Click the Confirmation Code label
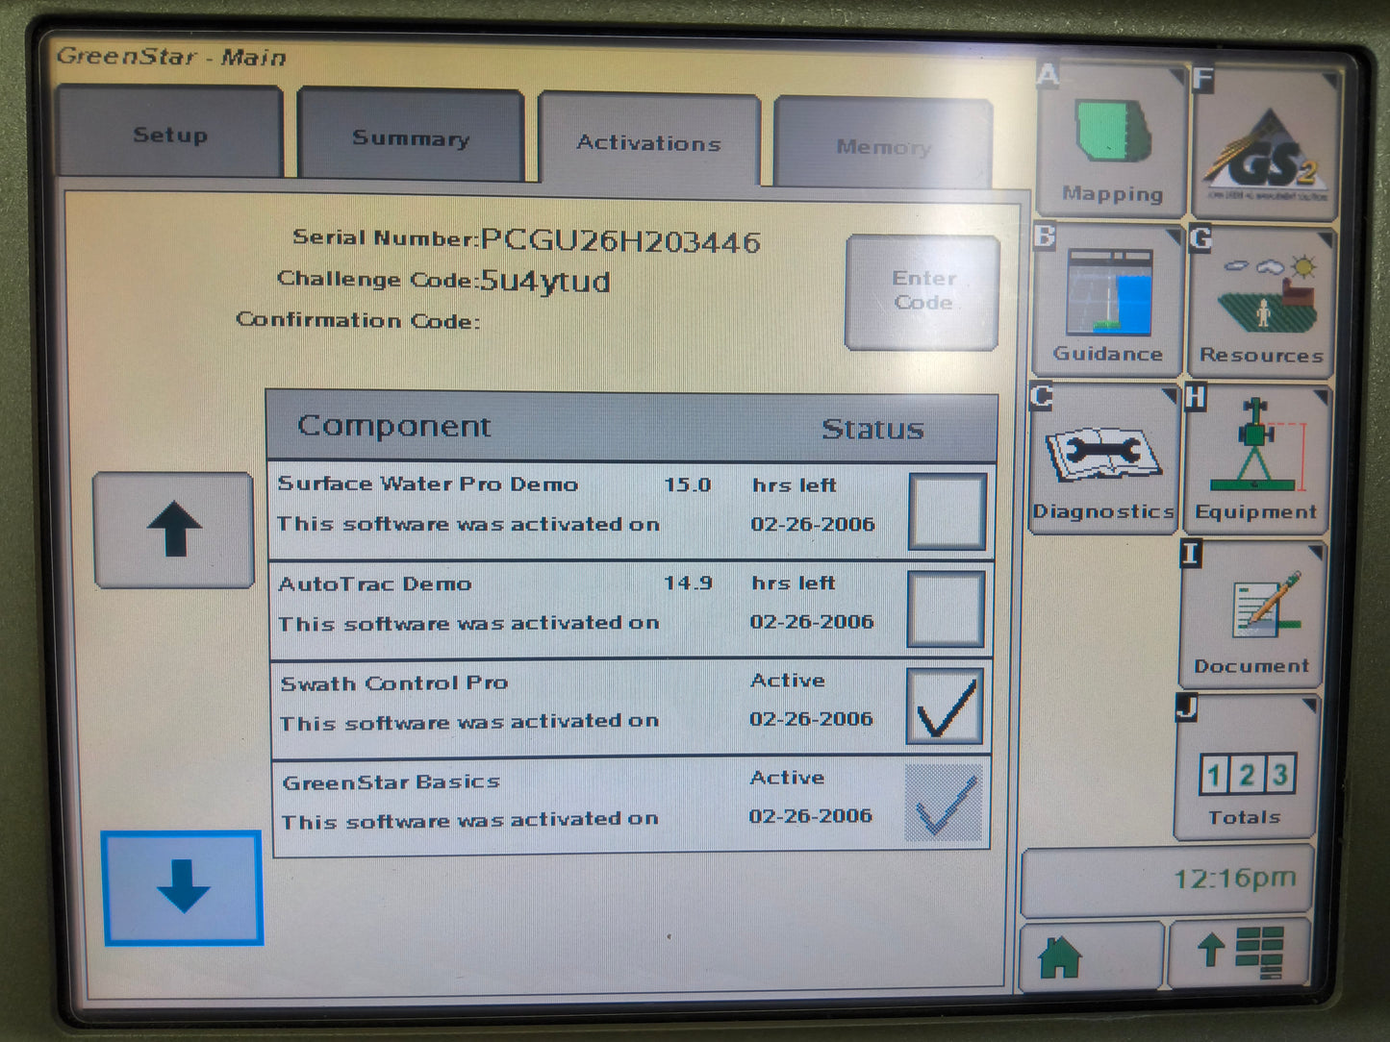 tap(358, 320)
